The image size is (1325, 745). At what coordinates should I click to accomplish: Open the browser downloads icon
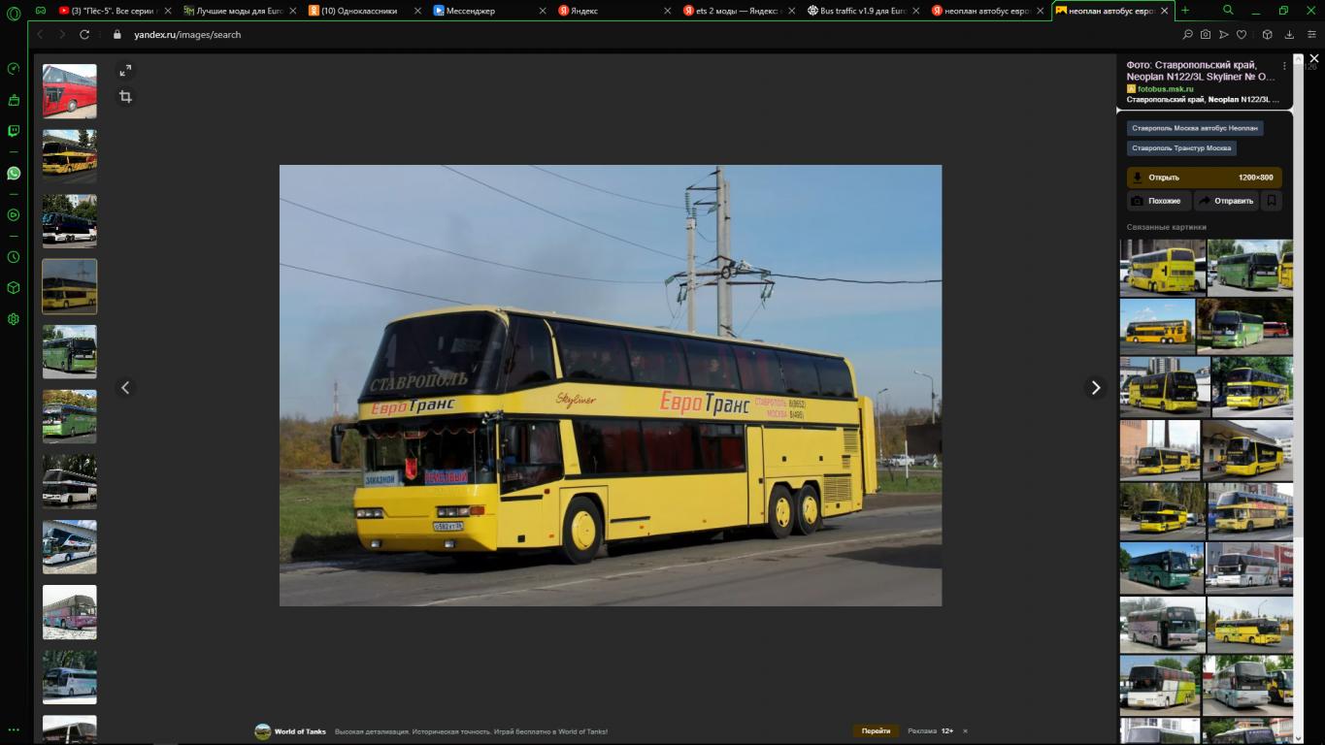click(1289, 35)
